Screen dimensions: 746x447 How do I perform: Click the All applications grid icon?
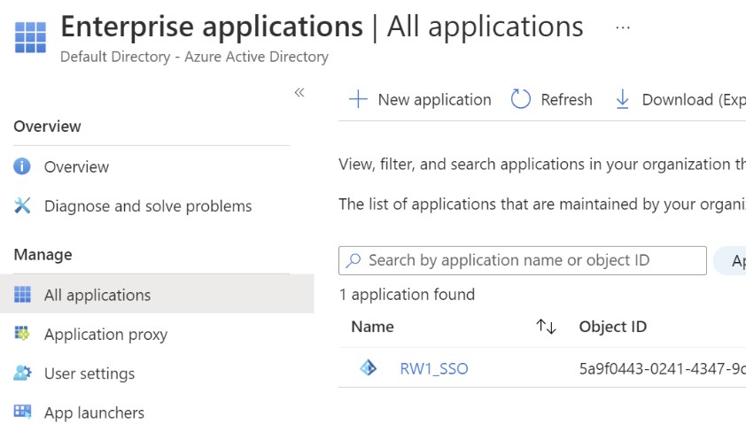(x=22, y=295)
